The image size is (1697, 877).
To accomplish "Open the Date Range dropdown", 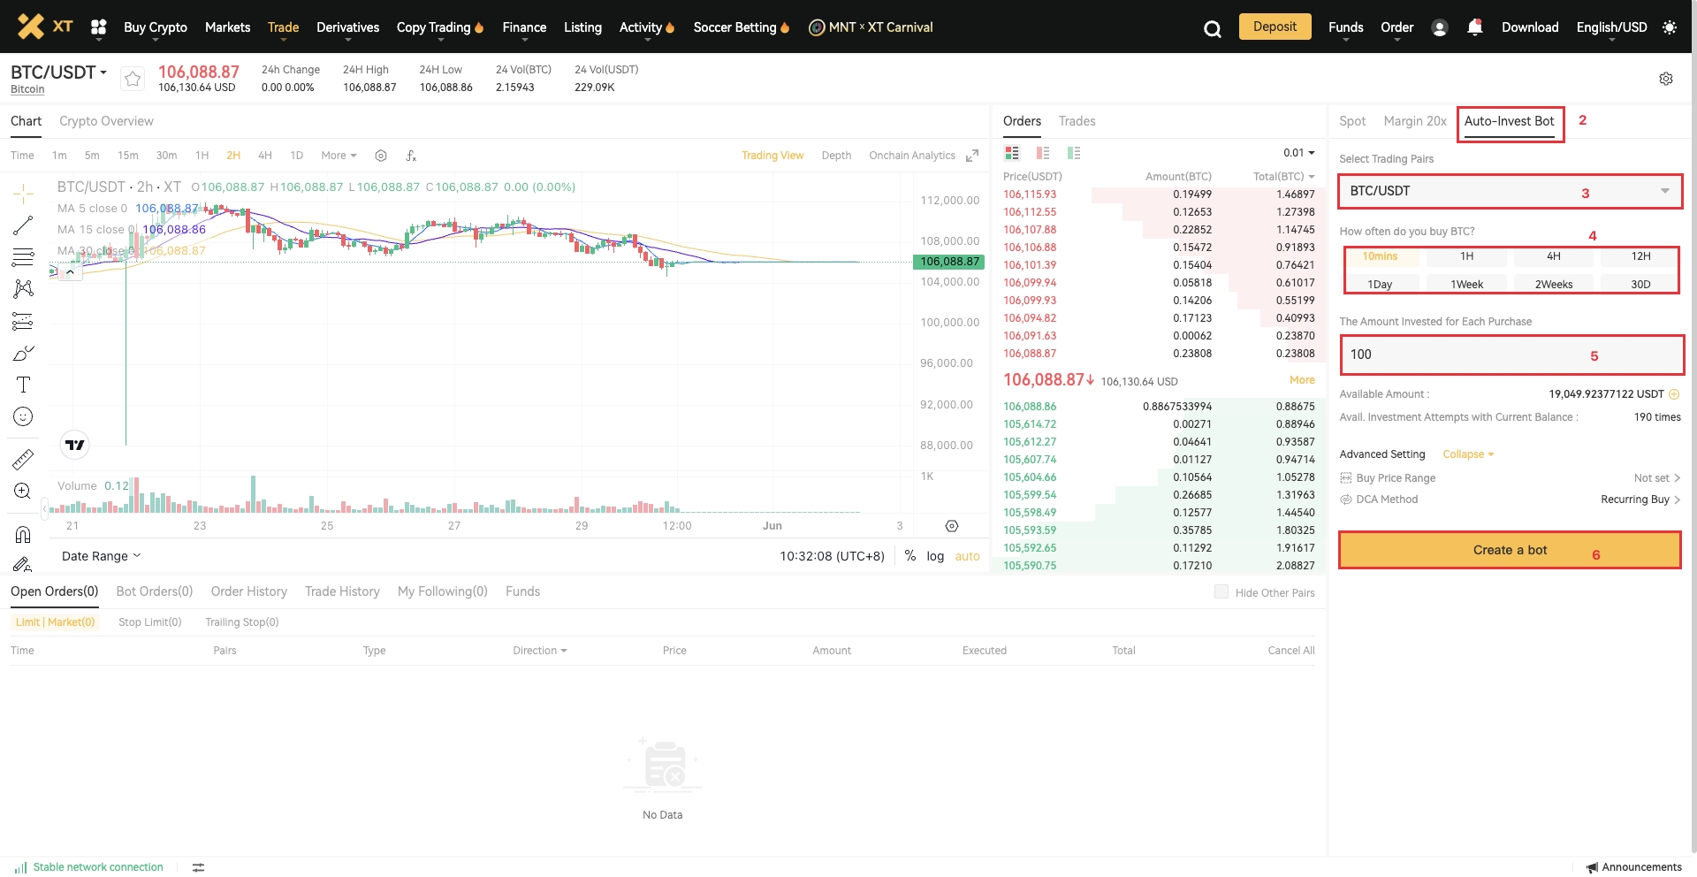I will [101, 556].
